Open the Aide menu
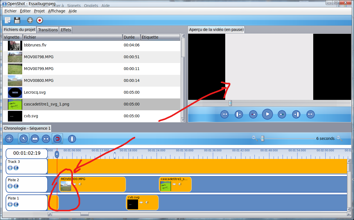 [73, 11]
